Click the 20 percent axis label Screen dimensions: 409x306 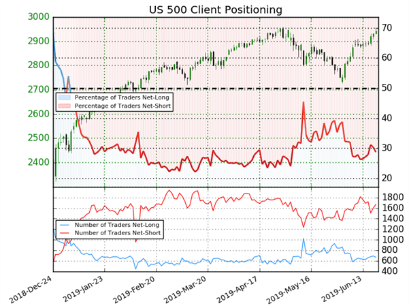387,179
